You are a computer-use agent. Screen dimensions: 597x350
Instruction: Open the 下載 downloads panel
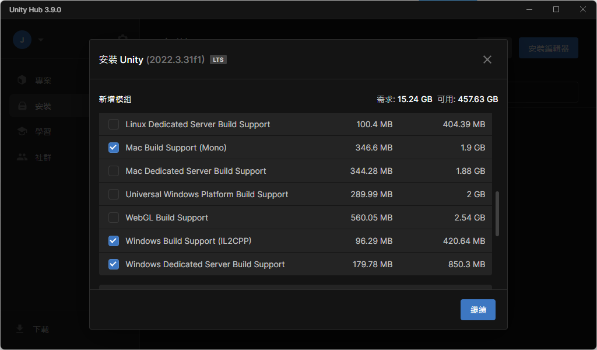point(41,330)
